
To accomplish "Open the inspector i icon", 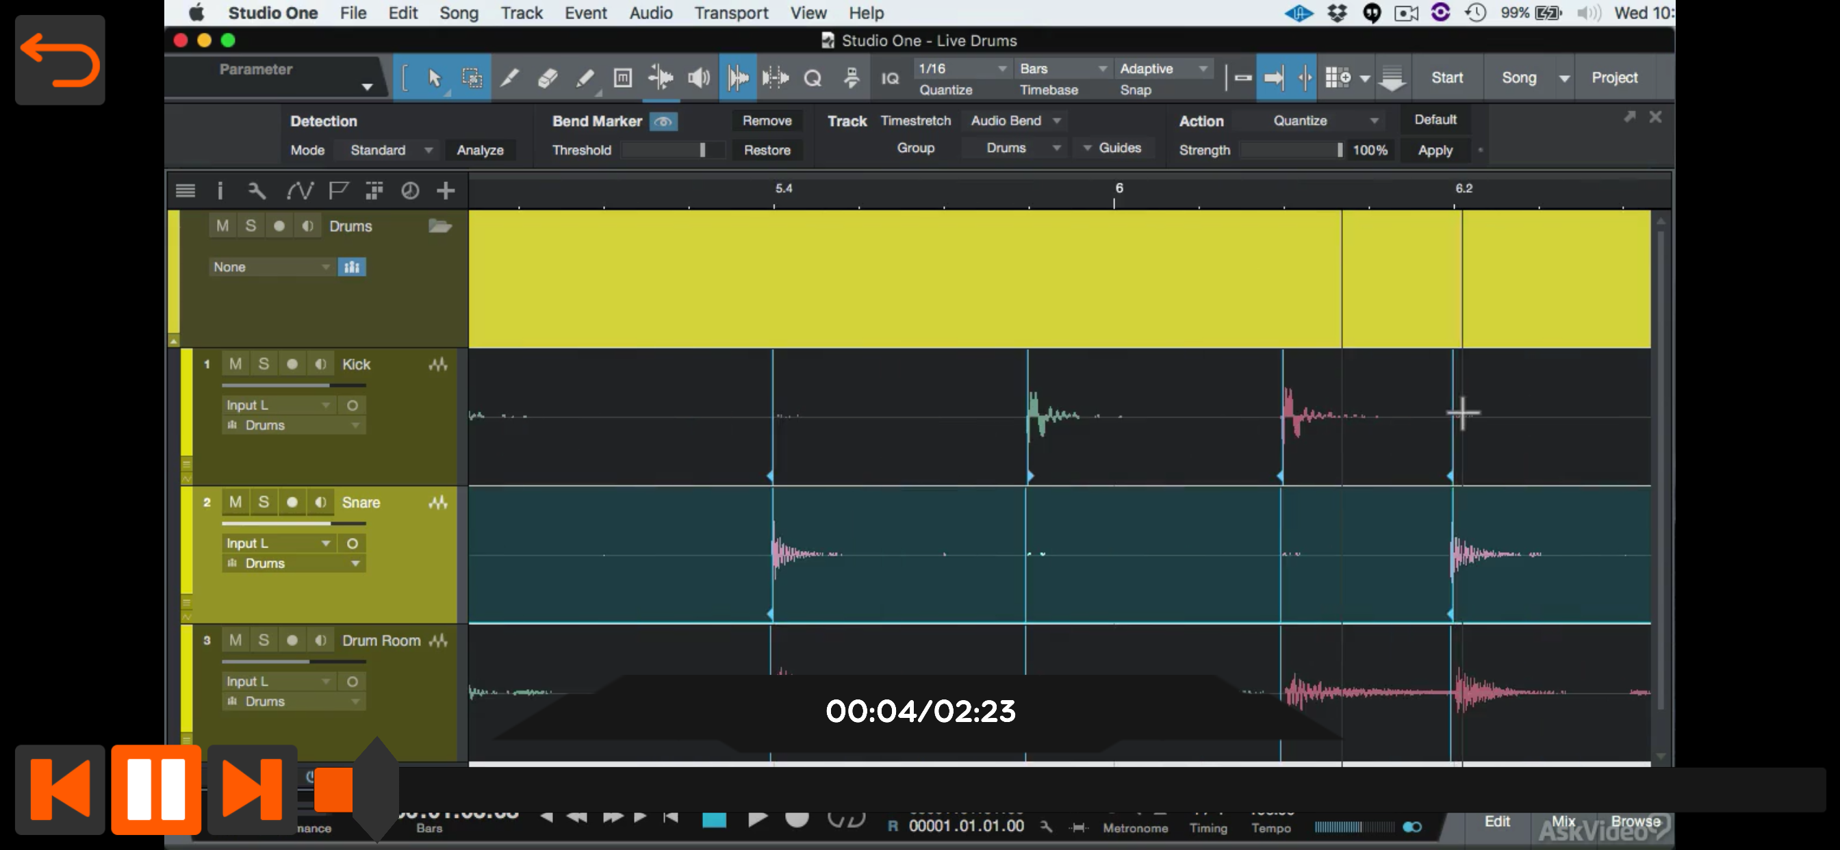I will pyautogui.click(x=220, y=191).
